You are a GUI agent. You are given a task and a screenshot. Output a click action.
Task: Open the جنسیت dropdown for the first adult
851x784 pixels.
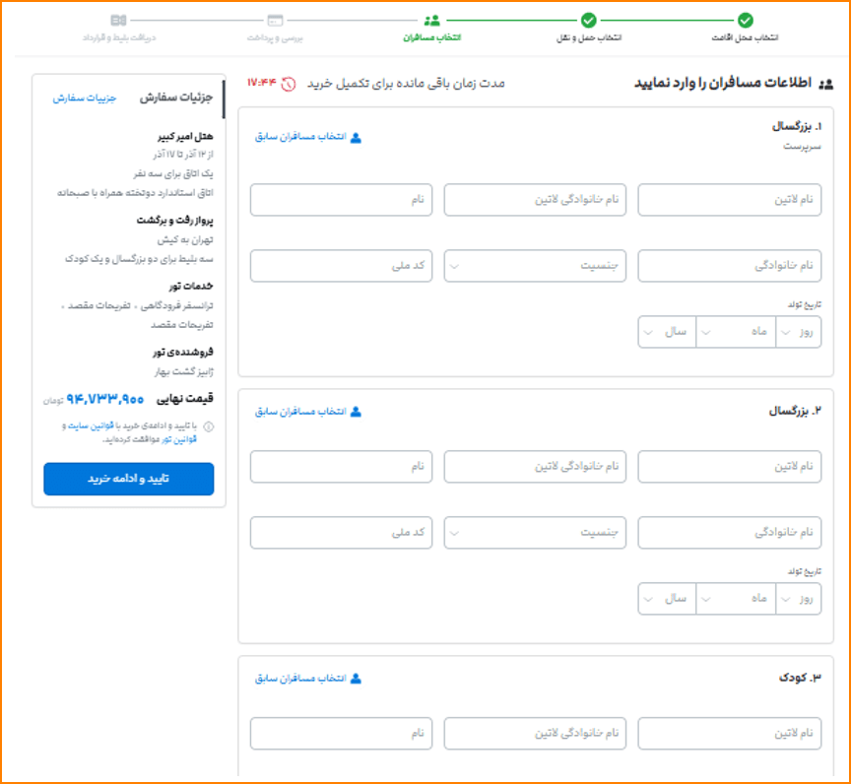point(535,266)
